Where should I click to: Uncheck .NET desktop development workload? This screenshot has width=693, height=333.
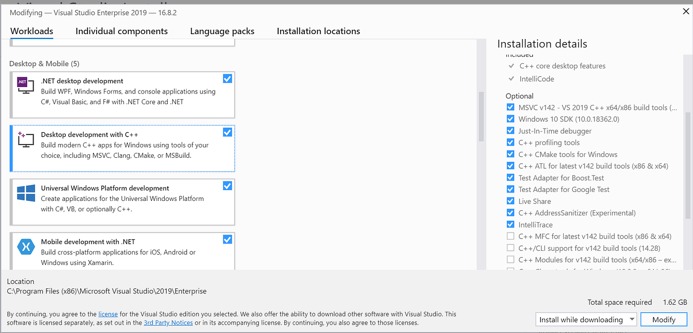(x=227, y=79)
